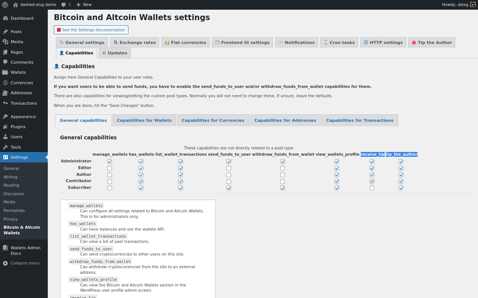Click the Collapse menu arrow icon
The width and height of the screenshot is (478, 298).
coord(5,263)
